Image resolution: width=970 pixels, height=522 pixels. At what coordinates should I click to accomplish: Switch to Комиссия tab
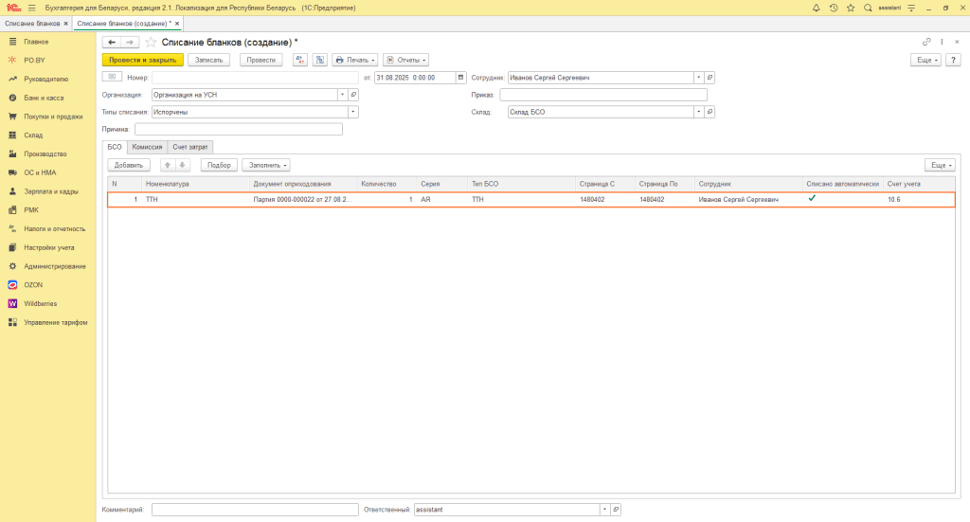(147, 147)
